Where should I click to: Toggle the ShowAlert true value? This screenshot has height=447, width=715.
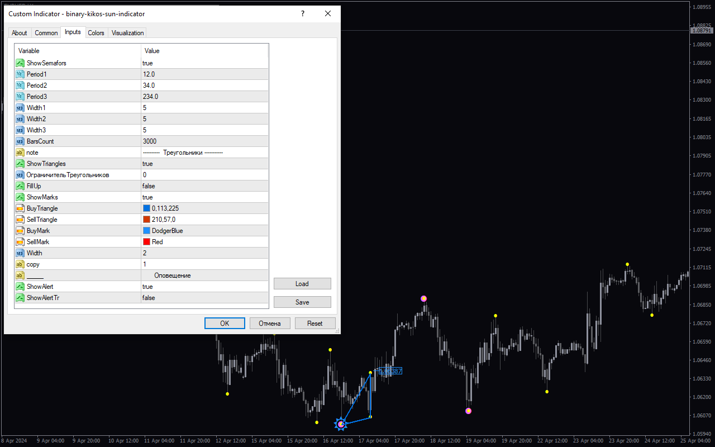(204, 287)
